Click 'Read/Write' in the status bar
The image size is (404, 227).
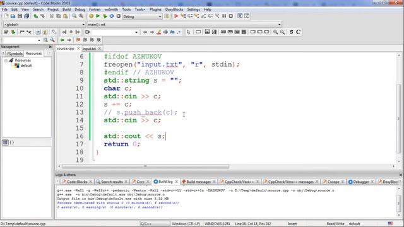335,224
